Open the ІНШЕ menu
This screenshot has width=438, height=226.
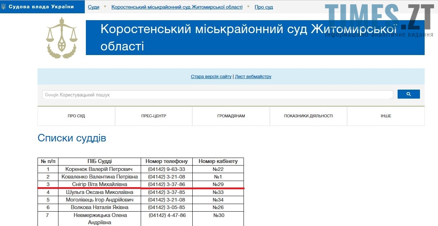click(x=386, y=116)
